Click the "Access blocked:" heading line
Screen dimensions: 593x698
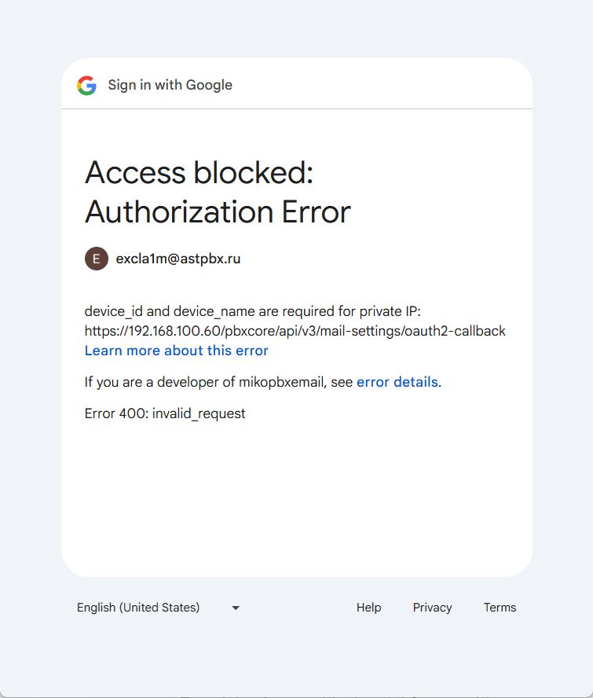pos(199,173)
